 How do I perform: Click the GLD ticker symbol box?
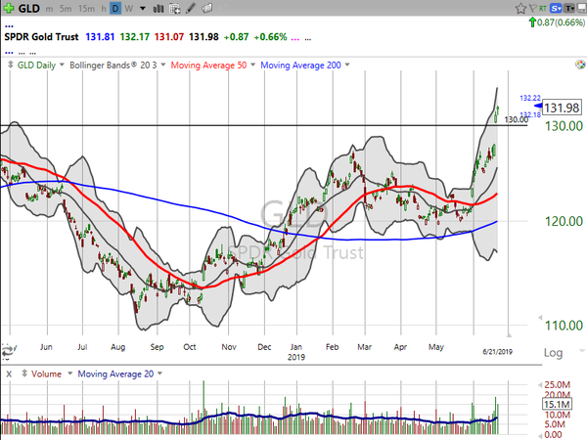coord(28,8)
